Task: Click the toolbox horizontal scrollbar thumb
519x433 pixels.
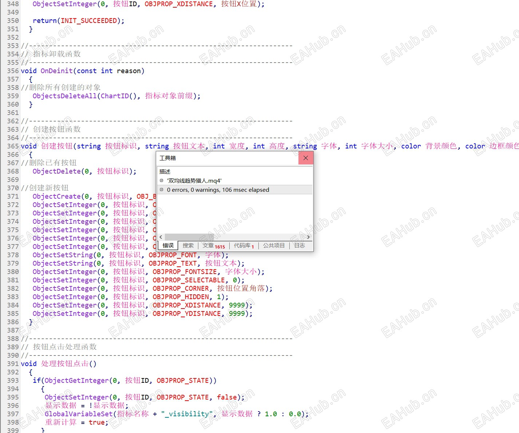Action: [x=190, y=237]
